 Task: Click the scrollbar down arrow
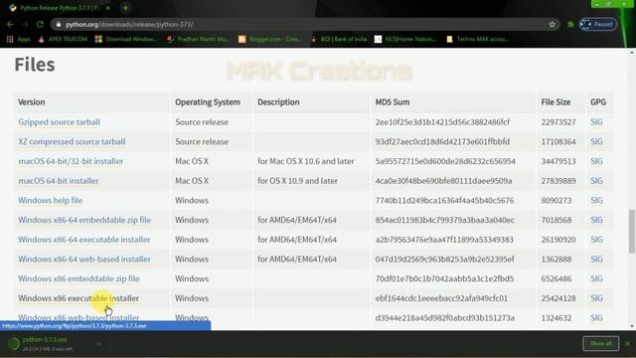coord(632,326)
